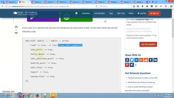This screenshot has height=98, width=174.
Task: Click the 'Hot Network Questions' heading
Action: [138, 73]
